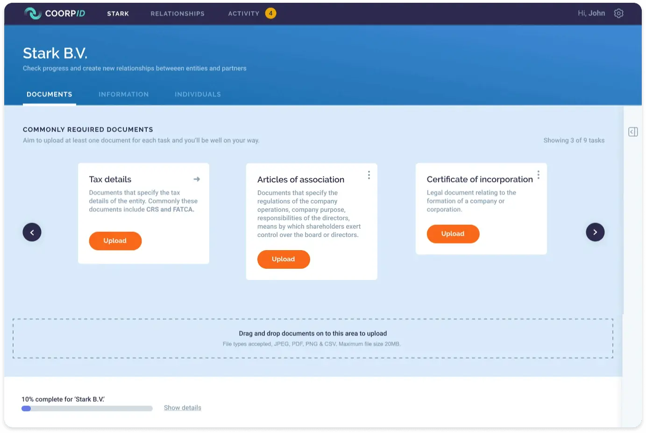Upload an Articles of association document

click(284, 259)
